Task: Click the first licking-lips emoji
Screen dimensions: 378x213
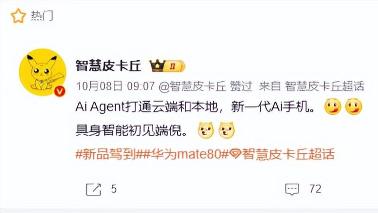Action: tap(332, 106)
